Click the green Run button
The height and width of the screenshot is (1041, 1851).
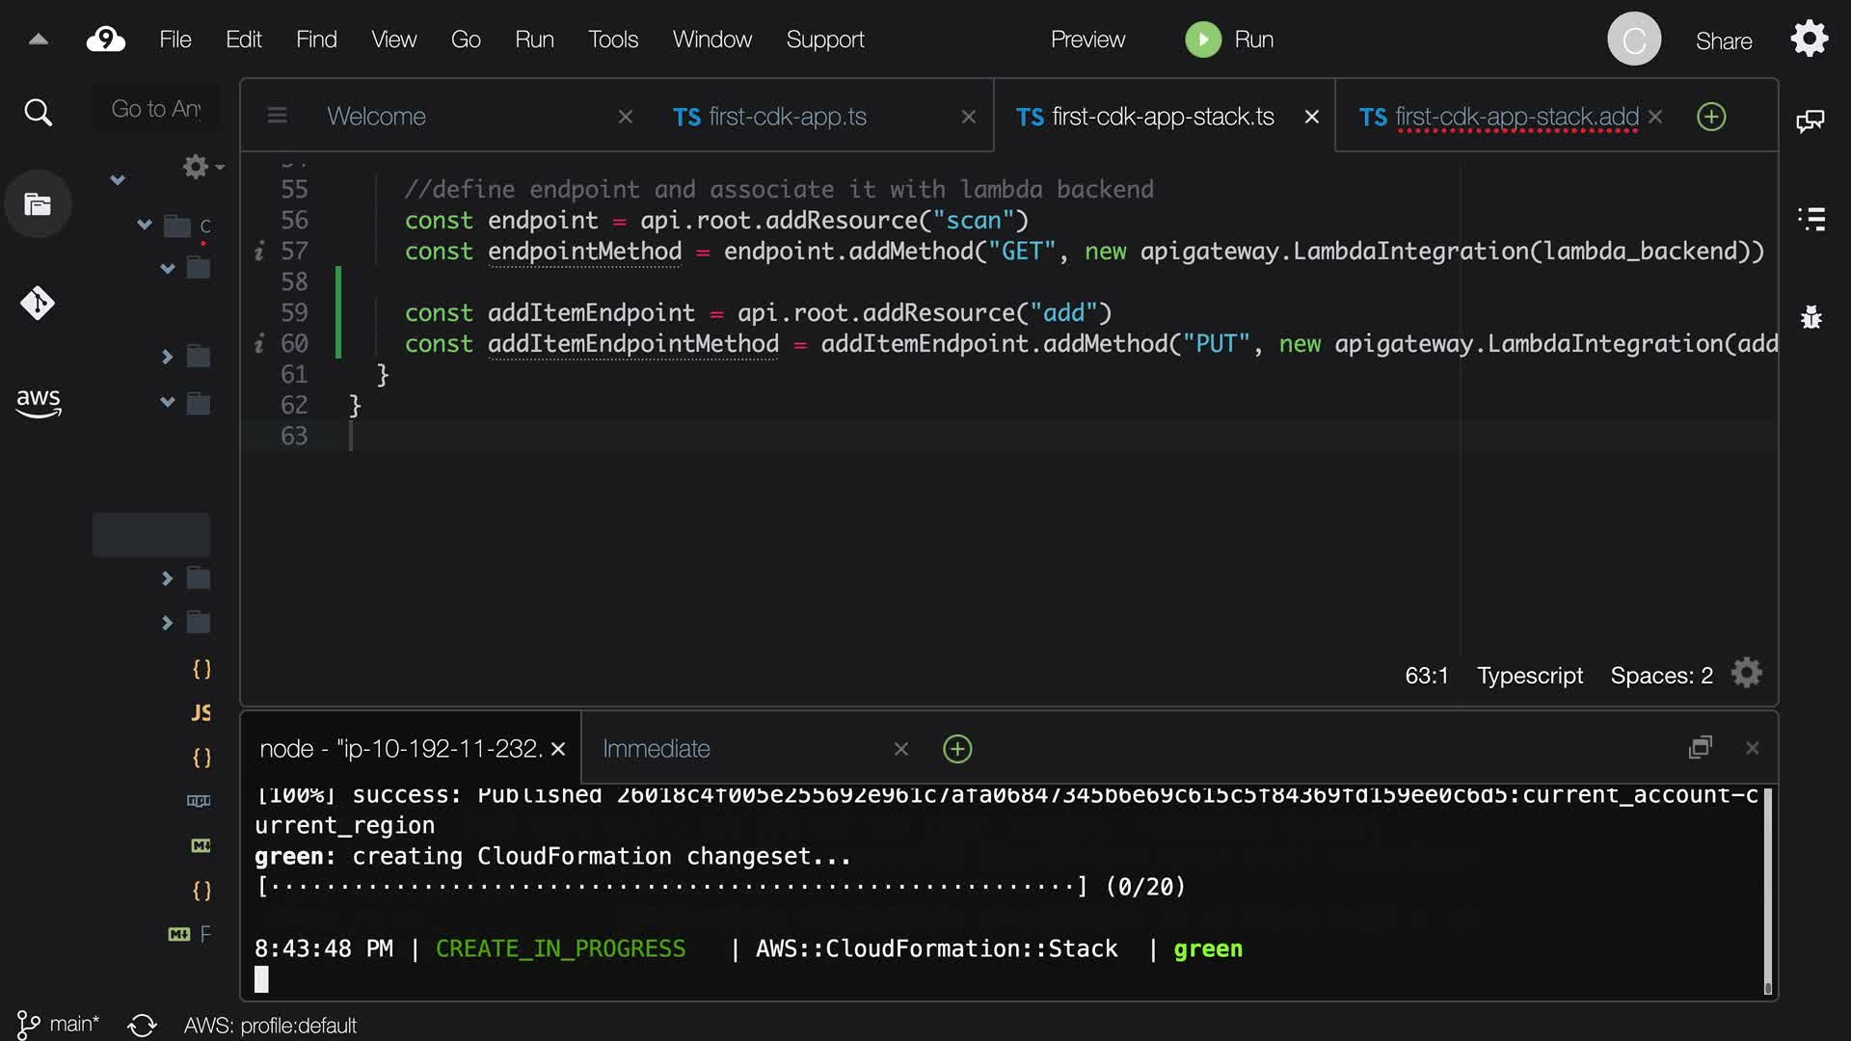point(1203,40)
